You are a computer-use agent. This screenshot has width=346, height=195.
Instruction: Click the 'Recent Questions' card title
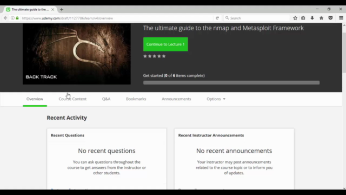click(x=68, y=135)
